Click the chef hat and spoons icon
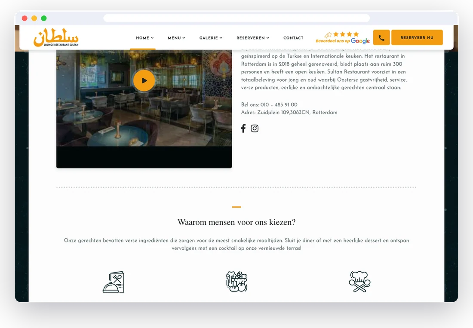 coord(359,282)
